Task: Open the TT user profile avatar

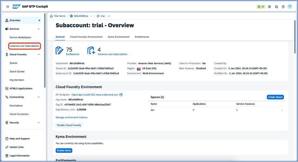Action: pyautogui.click(x=290, y=6)
